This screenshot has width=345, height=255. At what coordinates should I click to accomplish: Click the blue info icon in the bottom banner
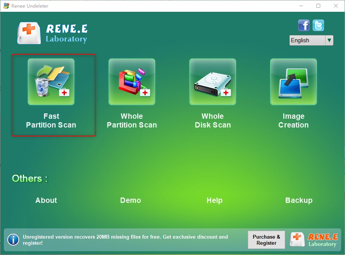13,240
